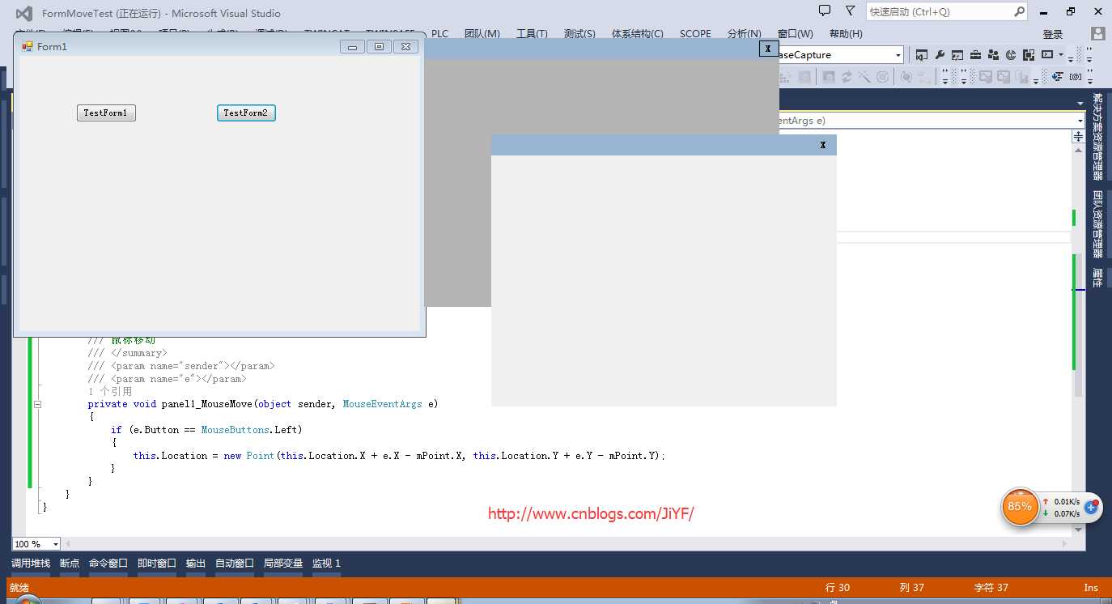
Task: Click the quick launch magnifier icon
Action: [x=1019, y=12]
